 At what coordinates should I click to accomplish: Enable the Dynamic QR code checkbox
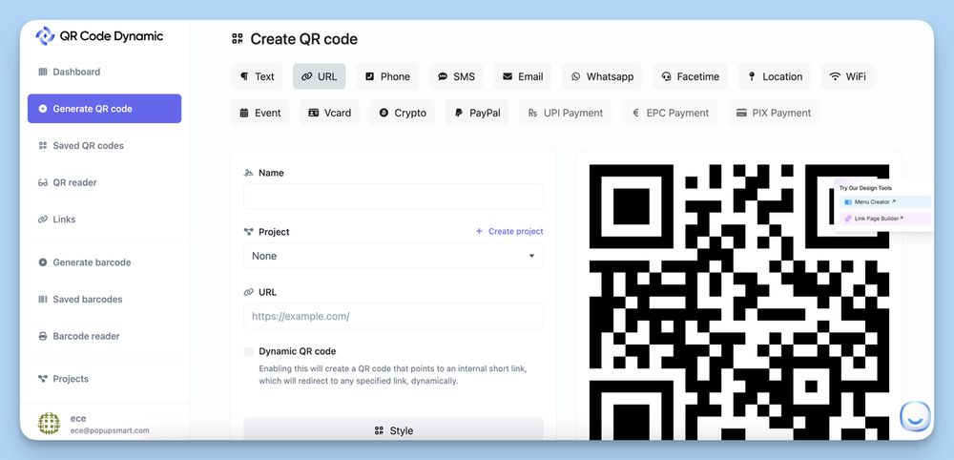[x=249, y=352]
